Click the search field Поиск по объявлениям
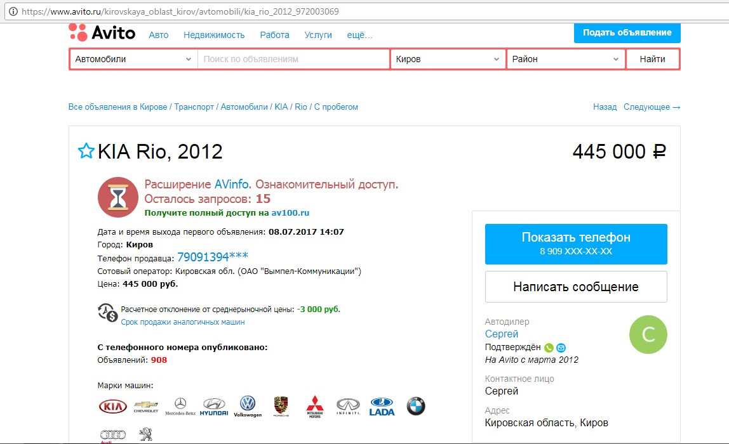This screenshot has height=444, width=729. pyautogui.click(x=293, y=59)
